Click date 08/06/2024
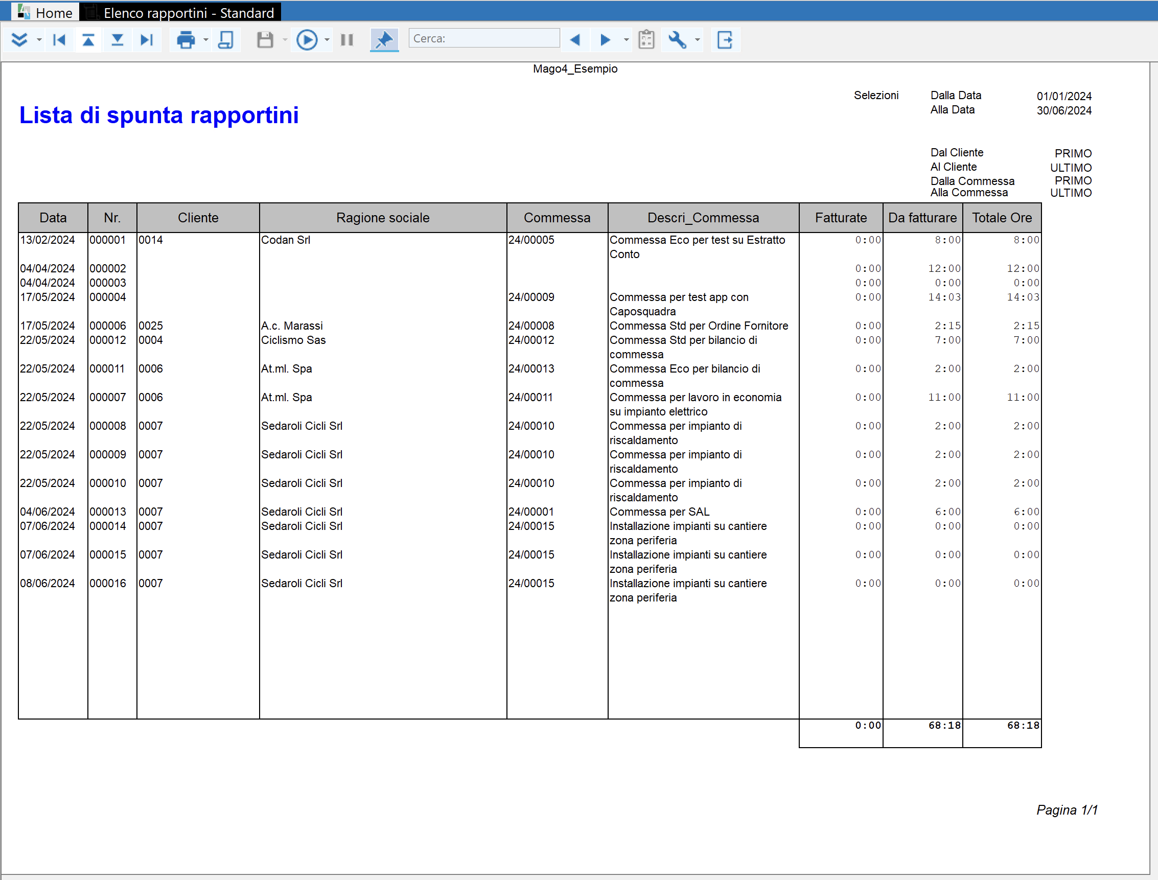This screenshot has height=880, width=1158. [48, 583]
